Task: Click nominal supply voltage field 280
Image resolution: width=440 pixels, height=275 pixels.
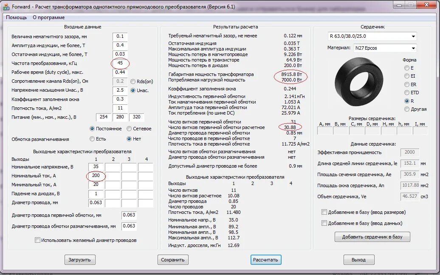Action: [120, 117]
